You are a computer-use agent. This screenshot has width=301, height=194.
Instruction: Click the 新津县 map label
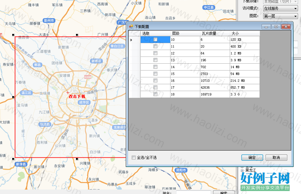coord(21,164)
